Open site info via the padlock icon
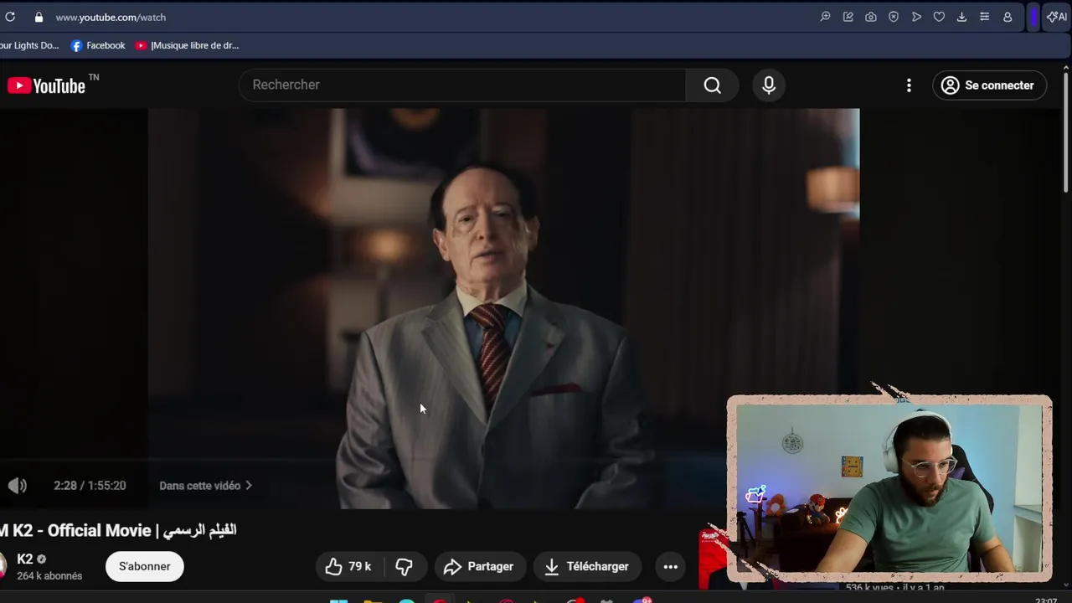 coord(39,17)
